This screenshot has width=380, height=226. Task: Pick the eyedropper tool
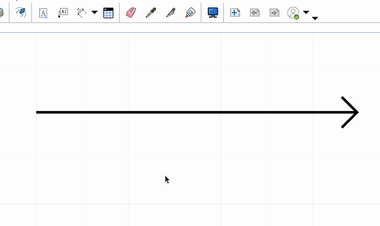click(151, 13)
